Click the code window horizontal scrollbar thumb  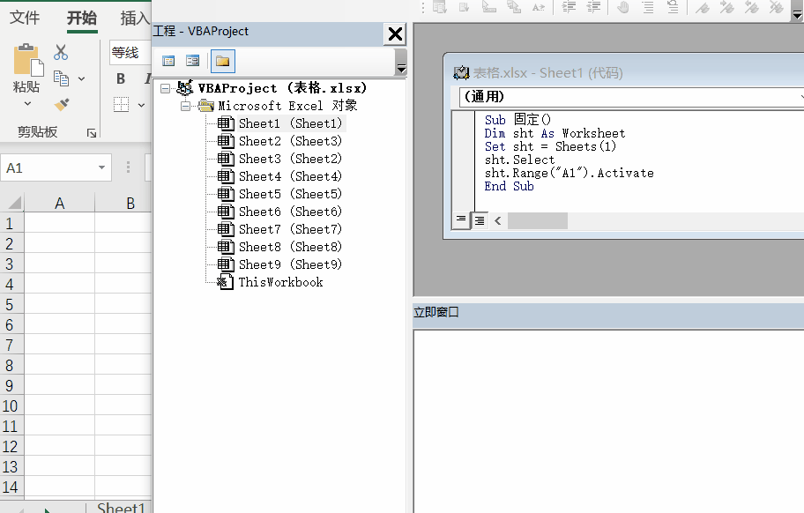click(538, 221)
